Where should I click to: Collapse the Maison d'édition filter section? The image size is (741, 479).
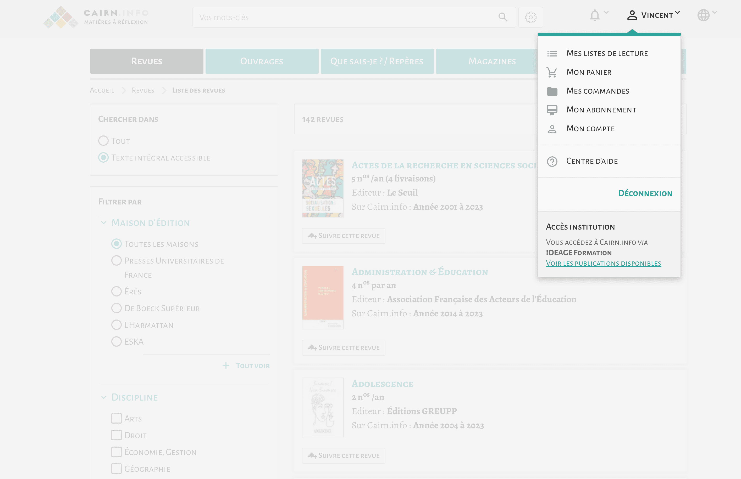(x=104, y=223)
